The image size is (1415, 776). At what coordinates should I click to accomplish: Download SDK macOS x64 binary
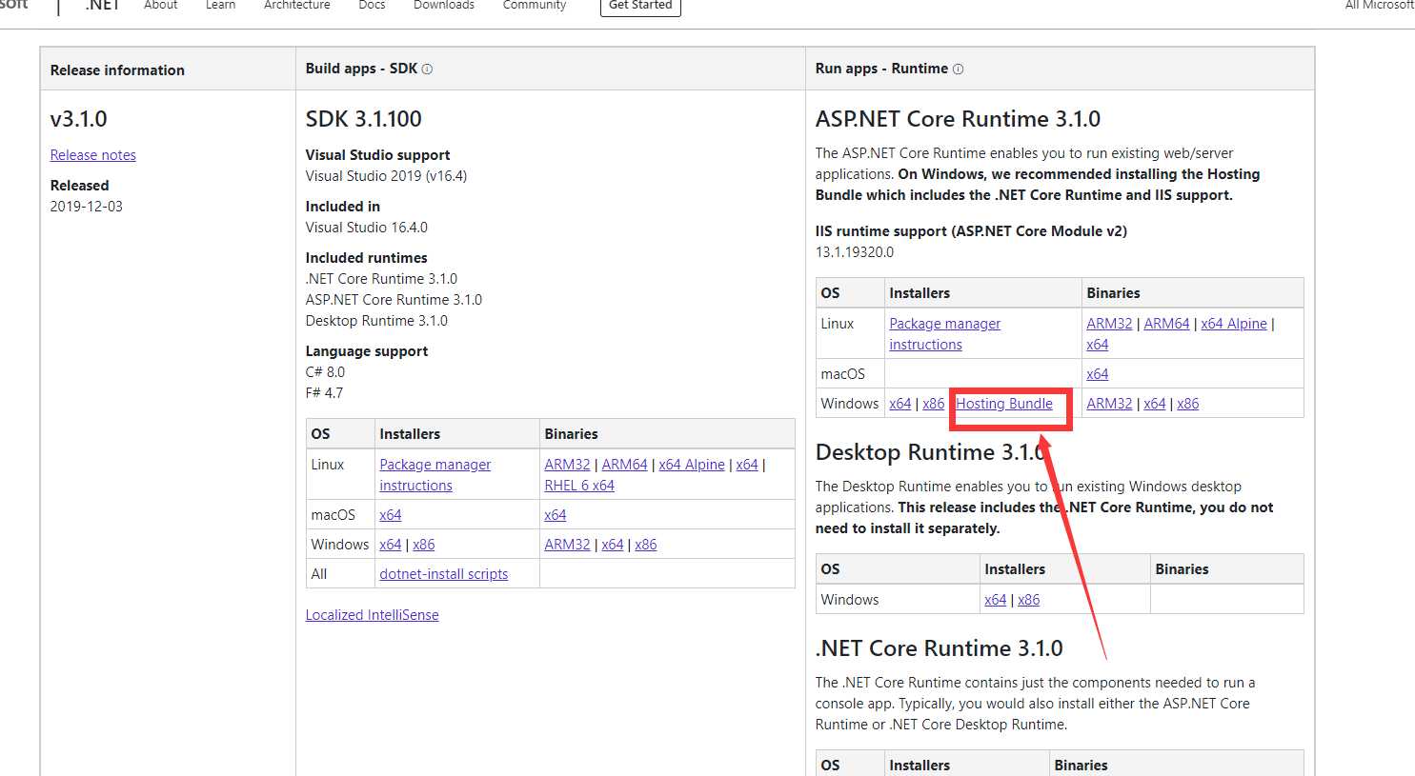(556, 515)
